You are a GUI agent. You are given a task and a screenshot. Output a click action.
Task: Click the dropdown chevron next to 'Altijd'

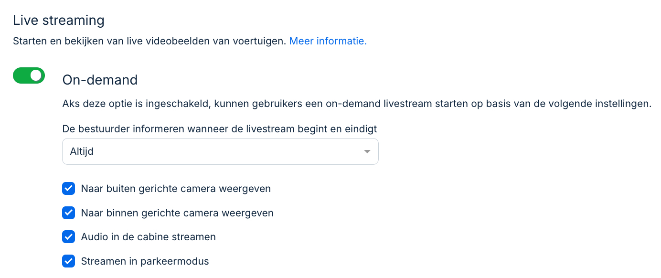(x=367, y=151)
